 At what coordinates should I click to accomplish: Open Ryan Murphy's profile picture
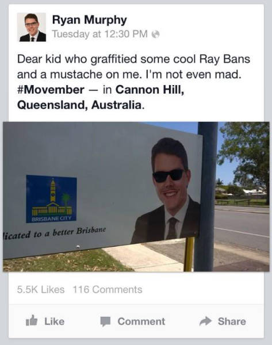tap(32, 27)
